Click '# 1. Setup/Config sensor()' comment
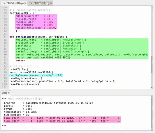Image resolution: width=155 pixels, height=133 pixels. pos(30,10)
